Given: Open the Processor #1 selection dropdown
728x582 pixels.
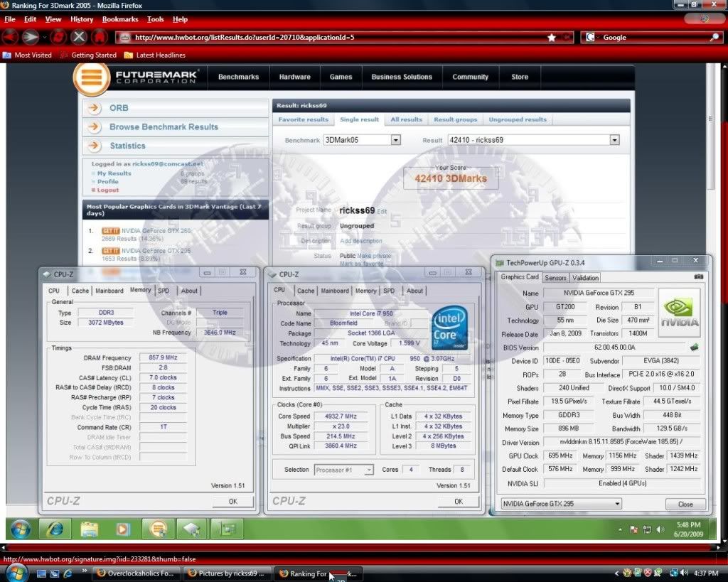Looking at the screenshot, I should 343,470.
